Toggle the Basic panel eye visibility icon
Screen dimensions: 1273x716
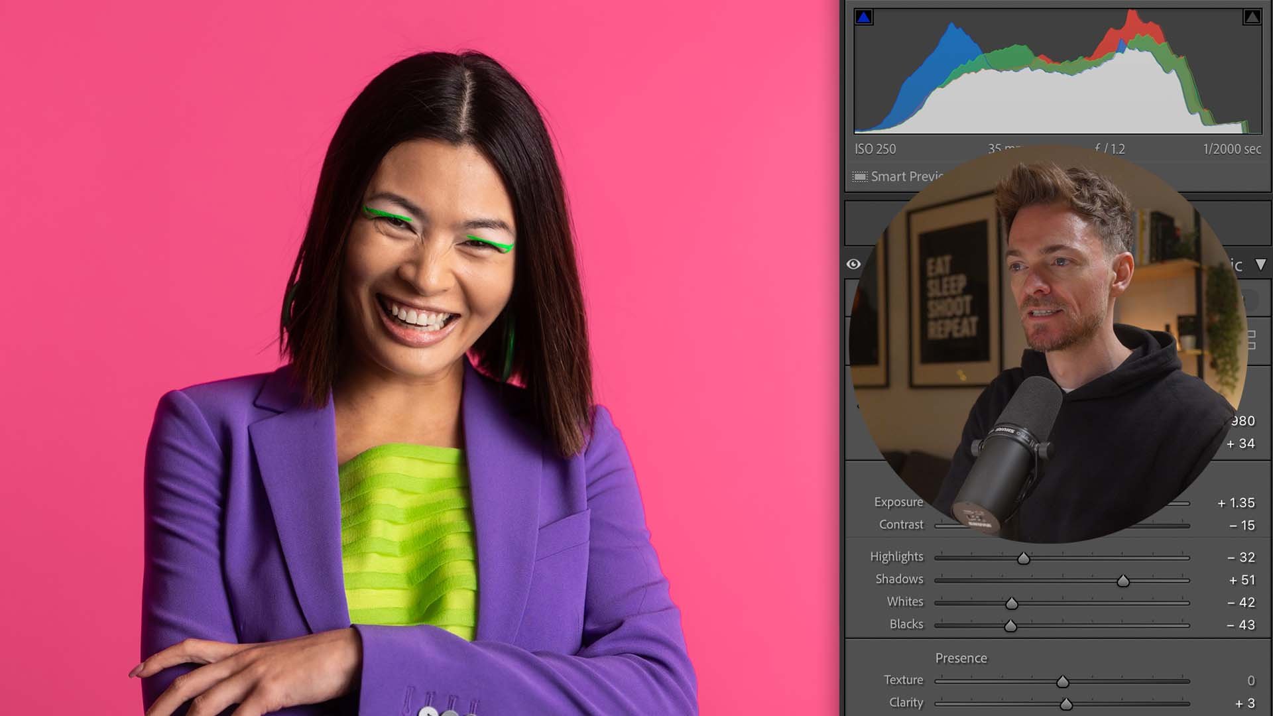[853, 265]
